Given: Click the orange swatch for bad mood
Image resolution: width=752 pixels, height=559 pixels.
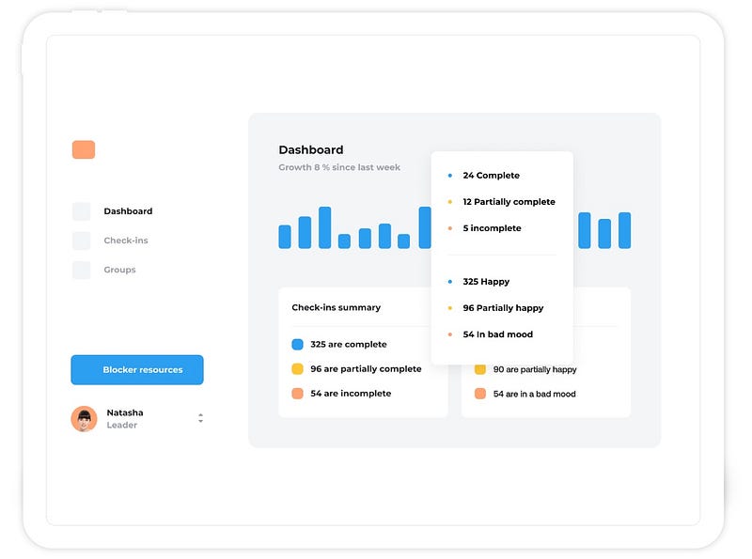Looking at the screenshot, I should coord(480,394).
